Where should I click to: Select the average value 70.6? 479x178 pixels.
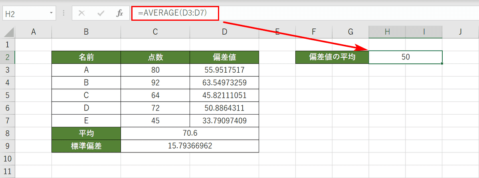click(x=190, y=133)
